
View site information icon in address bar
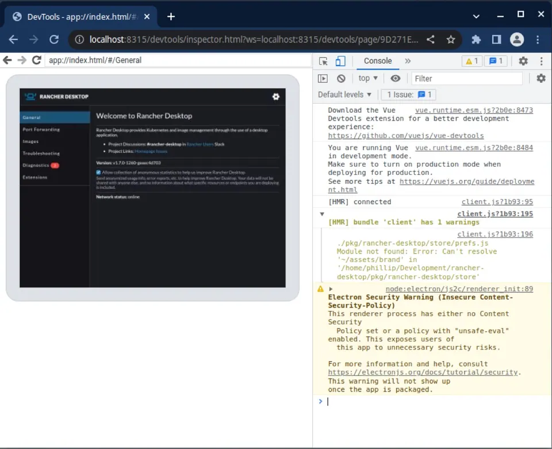[x=79, y=40]
